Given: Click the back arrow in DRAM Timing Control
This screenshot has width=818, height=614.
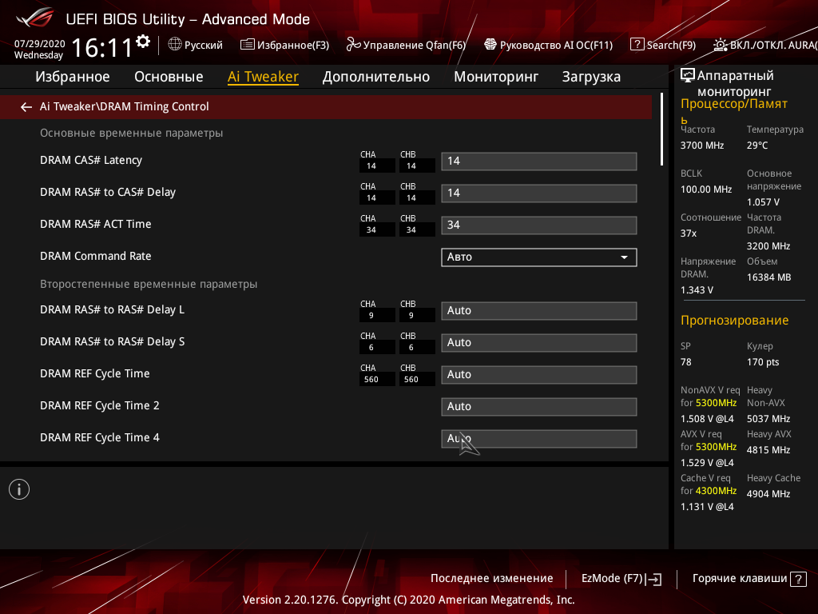Looking at the screenshot, I should point(26,107).
